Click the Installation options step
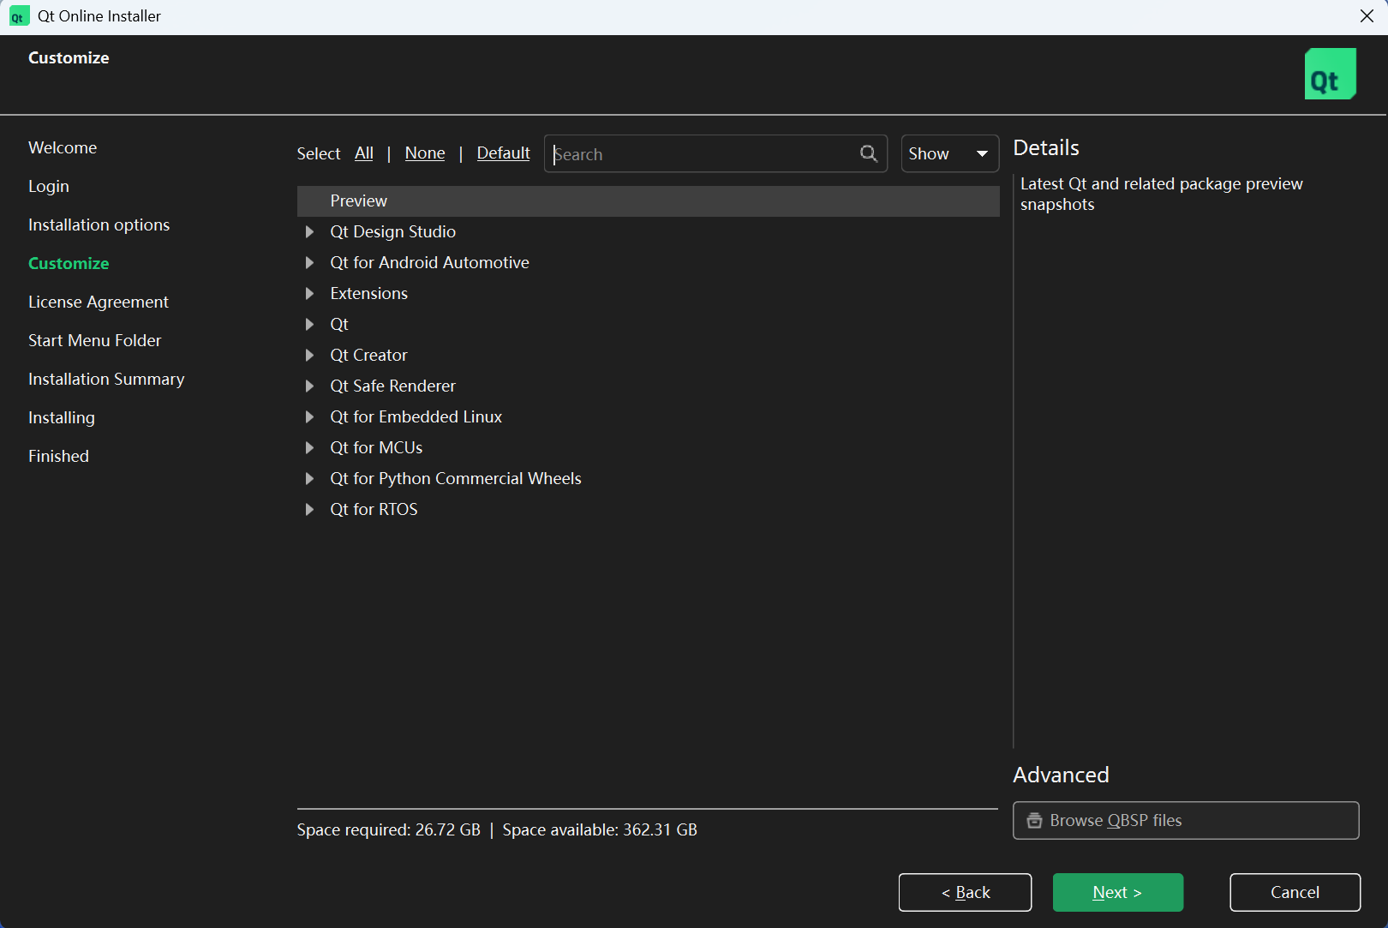The height and width of the screenshot is (928, 1388). pos(99,225)
